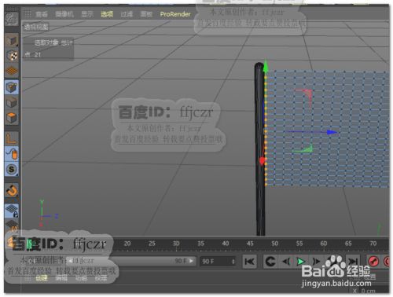Step to previous frame button
Screen dimensions: 393x297
286,262
